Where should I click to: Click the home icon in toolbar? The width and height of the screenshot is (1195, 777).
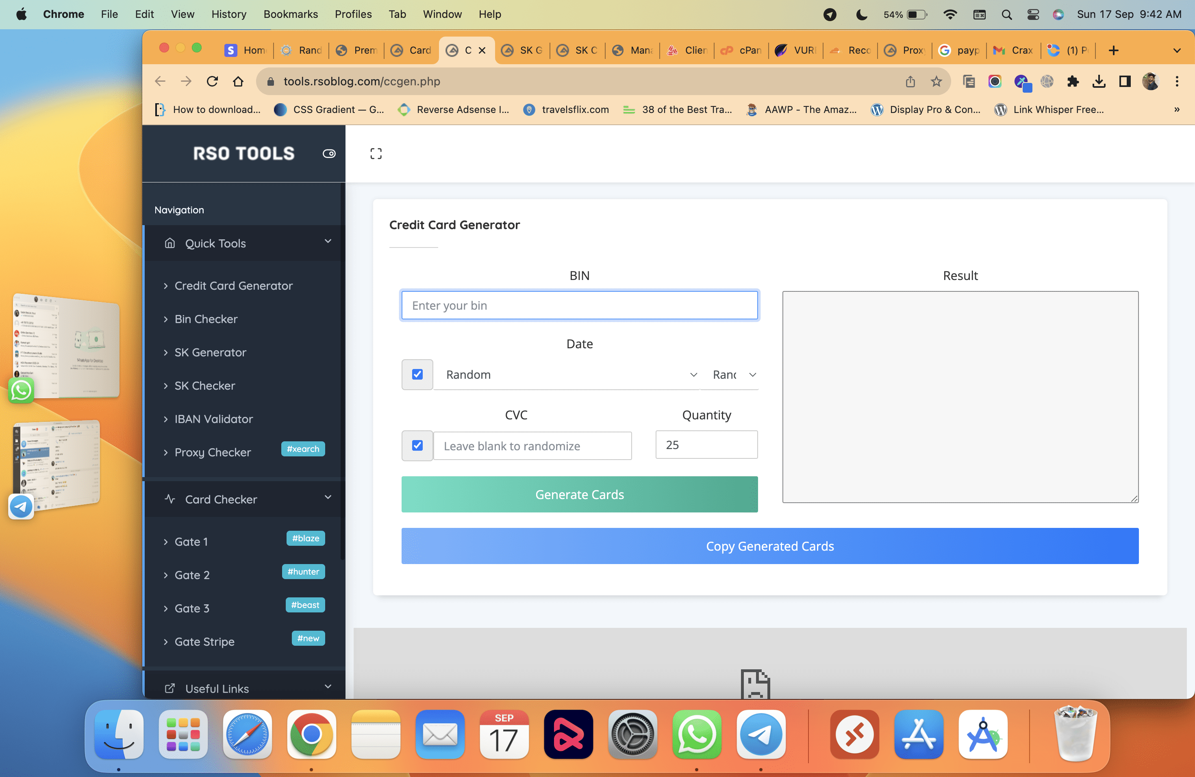tap(238, 81)
